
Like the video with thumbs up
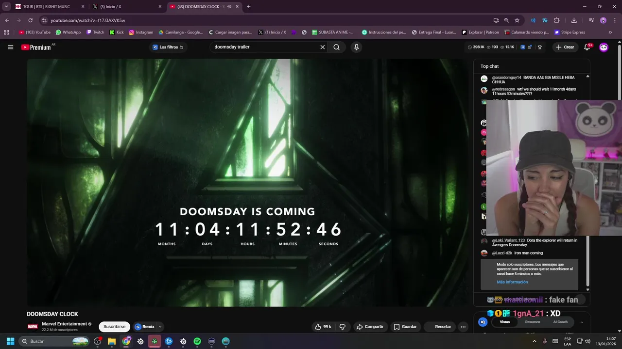(x=323, y=327)
